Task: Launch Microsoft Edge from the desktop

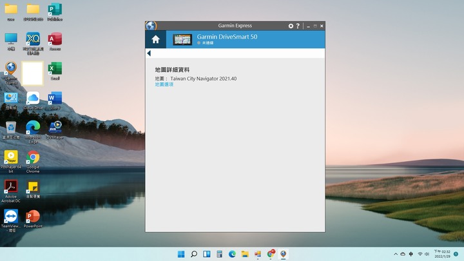Action: point(33,132)
